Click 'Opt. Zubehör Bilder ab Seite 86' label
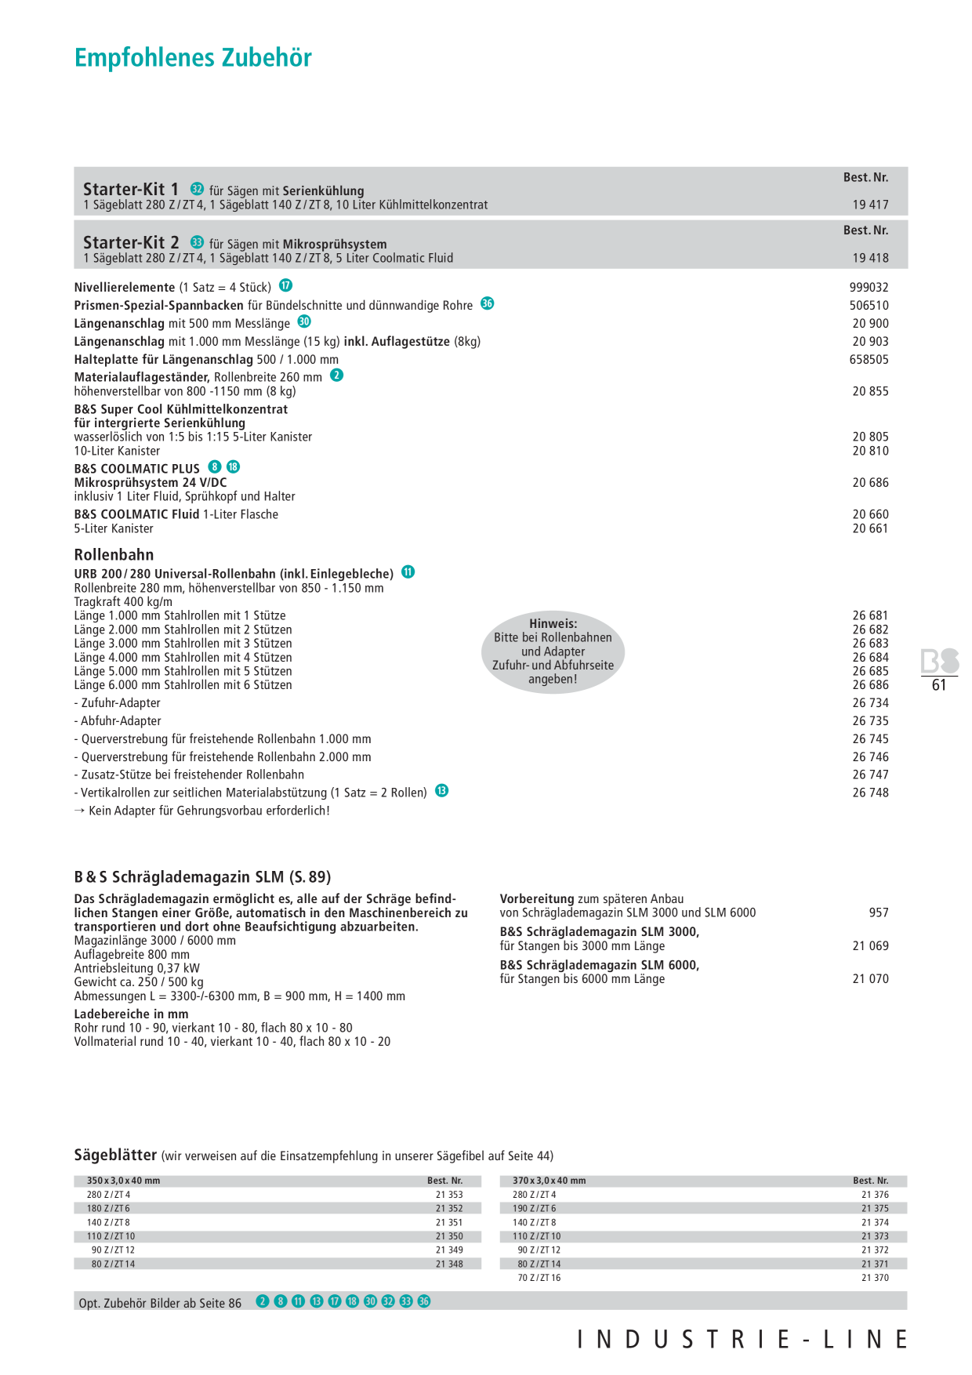The width and height of the screenshot is (972, 1375). pyautogui.click(x=160, y=1303)
